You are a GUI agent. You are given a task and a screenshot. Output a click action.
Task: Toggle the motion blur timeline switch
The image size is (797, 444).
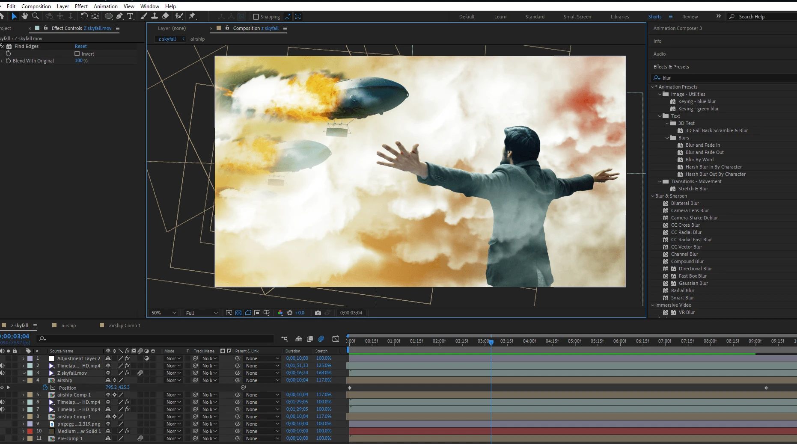[321, 339]
